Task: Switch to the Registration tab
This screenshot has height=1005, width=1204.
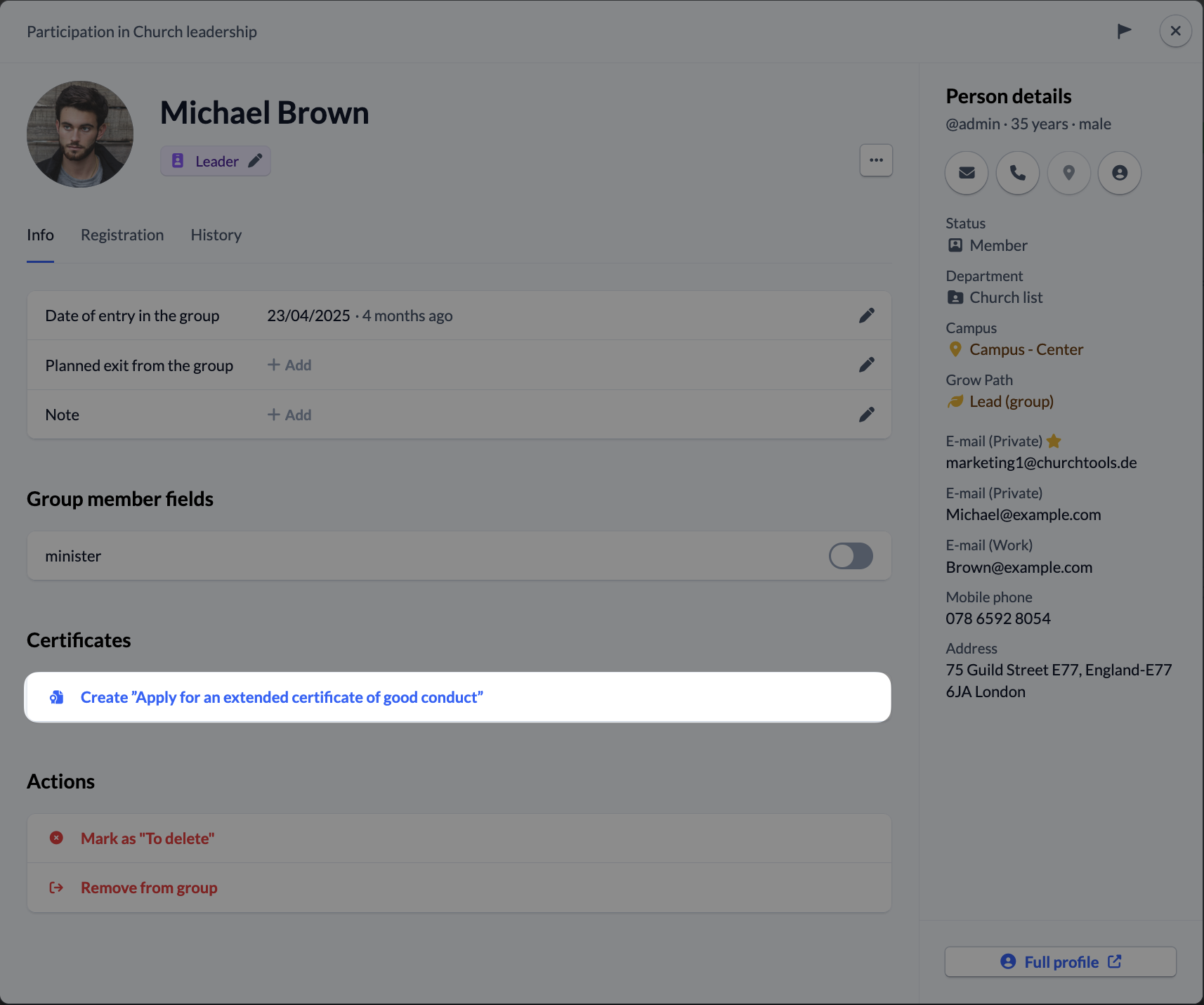Action: (x=122, y=235)
